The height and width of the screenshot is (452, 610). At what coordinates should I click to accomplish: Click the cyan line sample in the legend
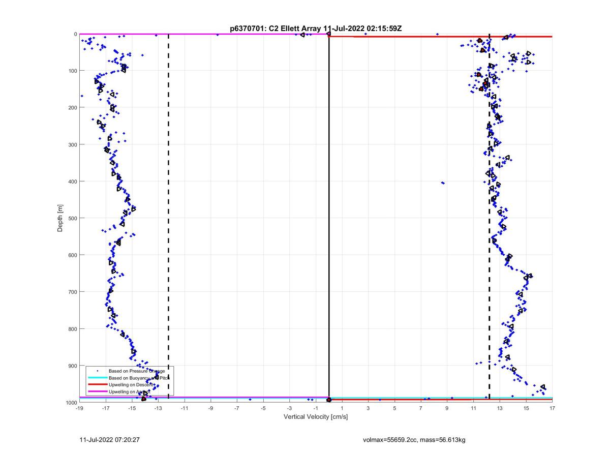tap(97, 378)
